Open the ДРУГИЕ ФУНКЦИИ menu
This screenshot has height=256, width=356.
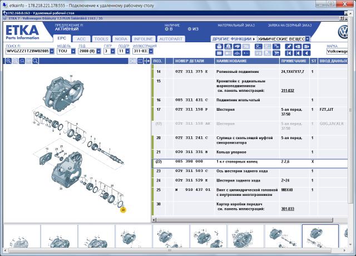(x=234, y=39)
